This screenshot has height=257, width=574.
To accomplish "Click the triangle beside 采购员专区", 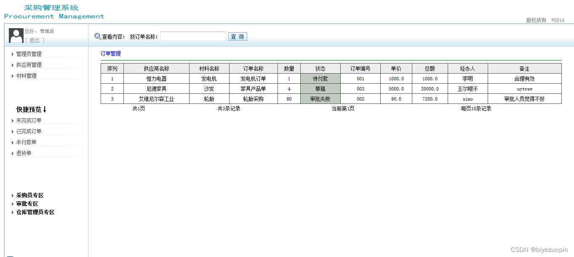I will tap(13, 196).
